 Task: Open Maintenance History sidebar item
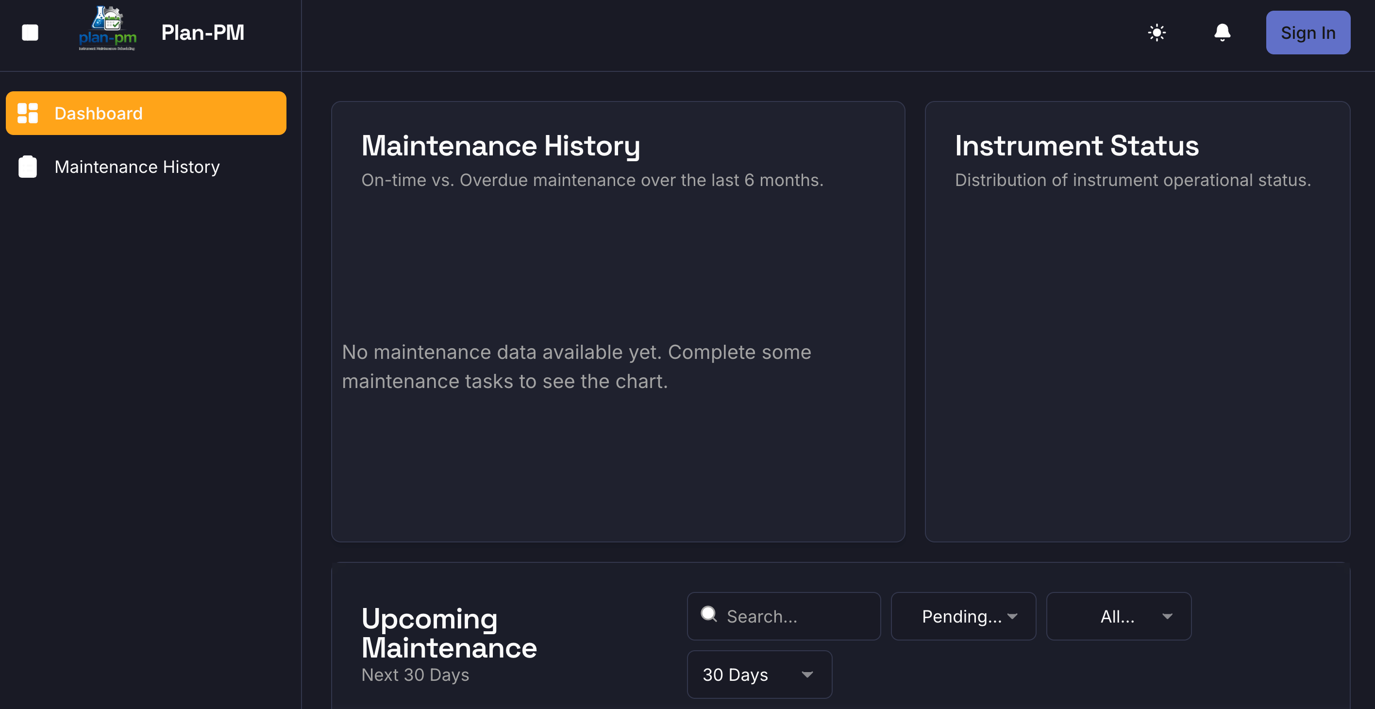coord(136,167)
